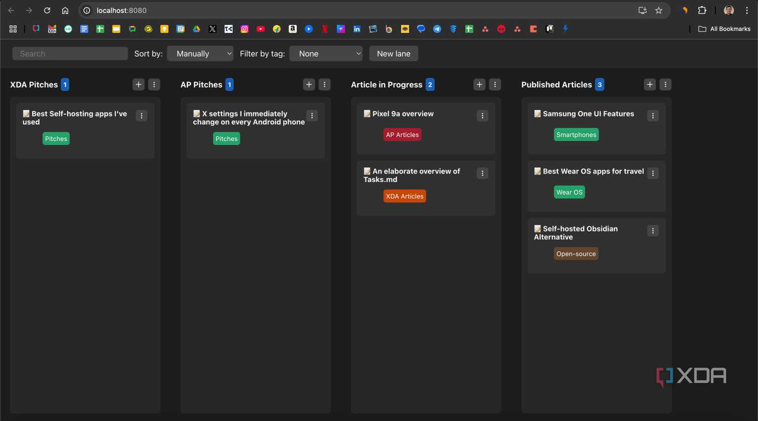Add a card to Article in Progress lane

[480, 85]
